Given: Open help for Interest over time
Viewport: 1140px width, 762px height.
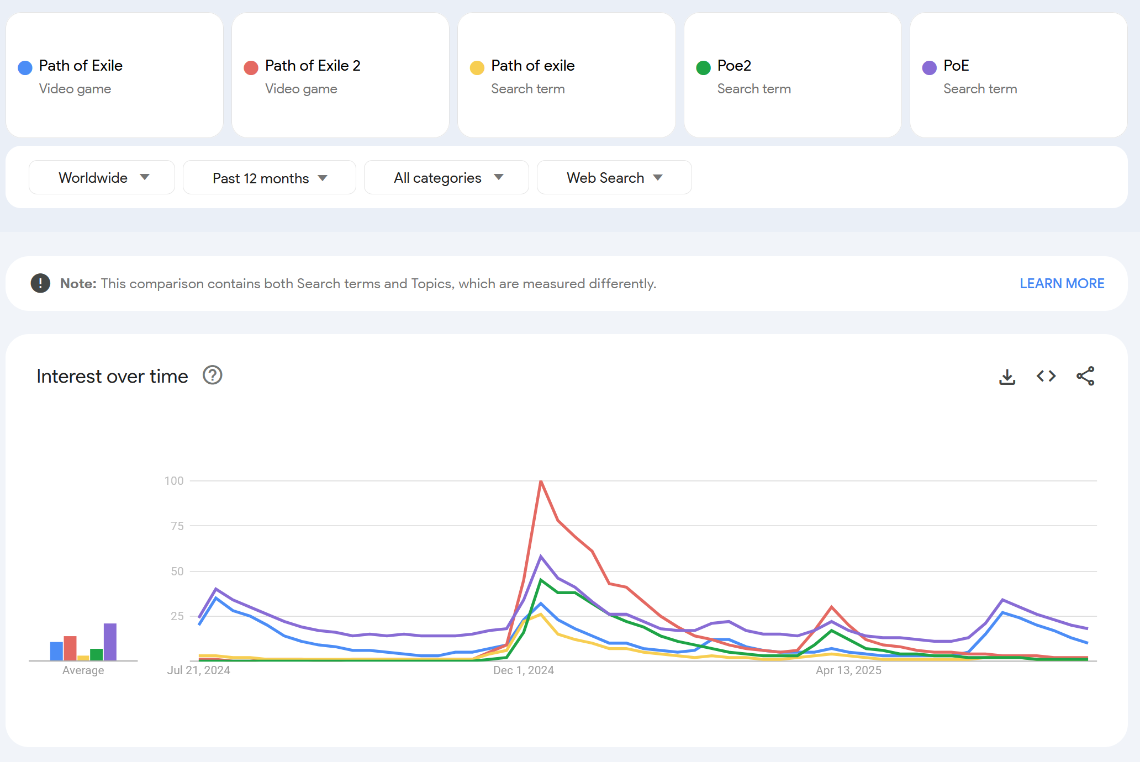Looking at the screenshot, I should pyautogui.click(x=212, y=375).
